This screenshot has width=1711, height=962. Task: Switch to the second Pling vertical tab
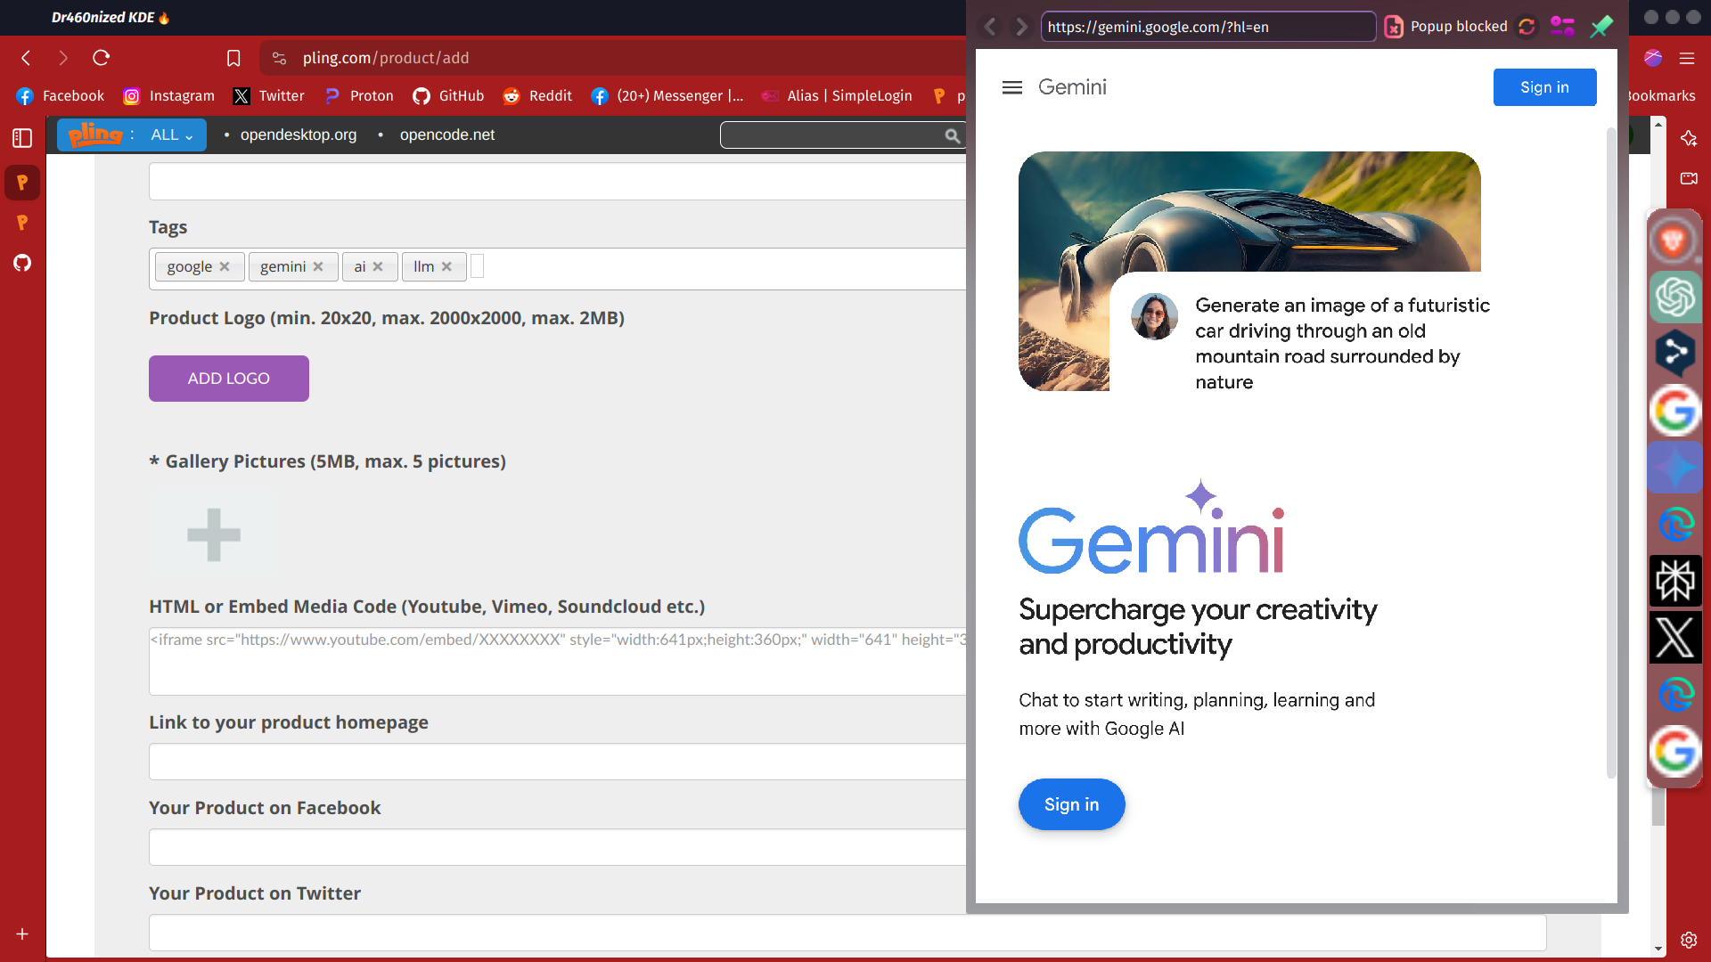click(x=22, y=223)
